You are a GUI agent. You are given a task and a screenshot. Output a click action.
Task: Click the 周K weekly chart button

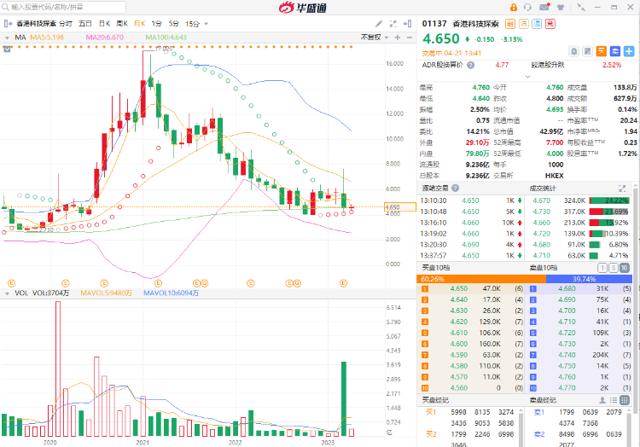click(122, 24)
